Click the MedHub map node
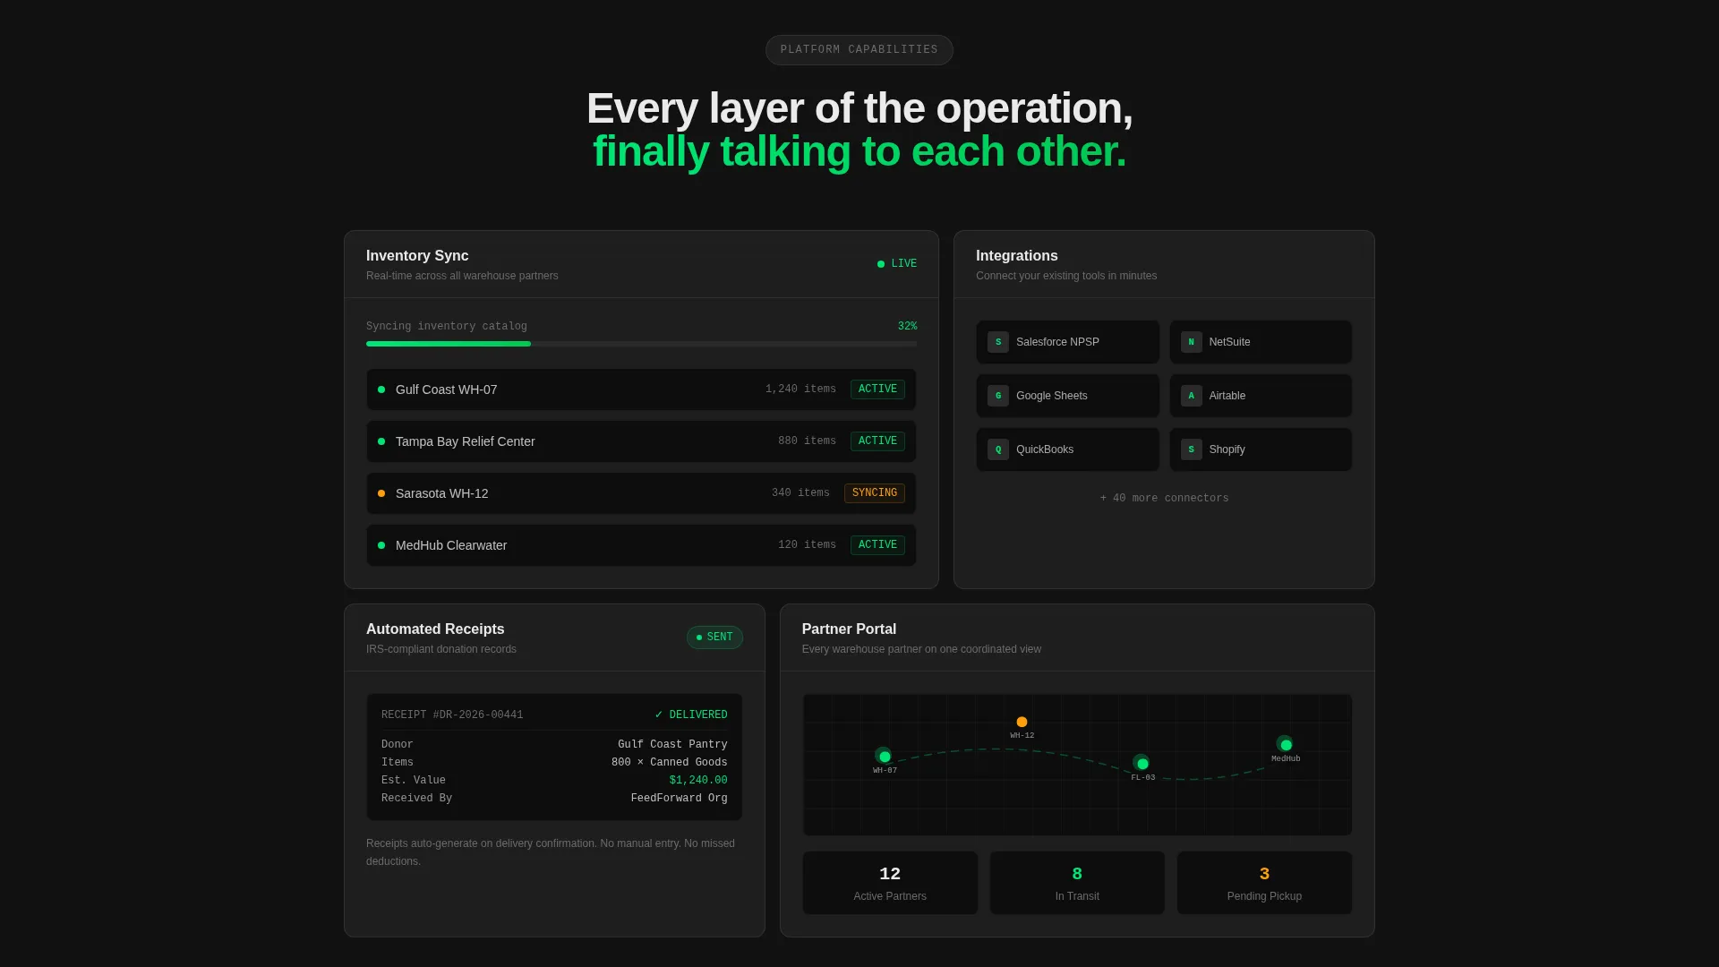 1286,745
